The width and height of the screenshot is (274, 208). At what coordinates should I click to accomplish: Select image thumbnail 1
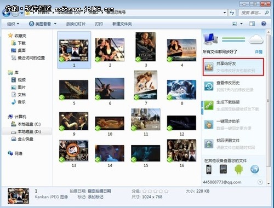(74, 50)
